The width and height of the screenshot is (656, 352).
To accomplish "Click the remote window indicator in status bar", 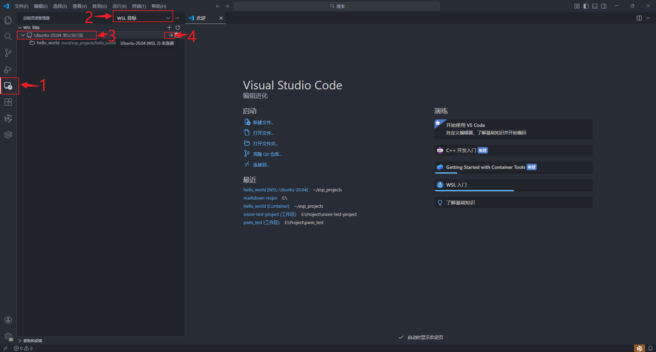I will 5,348.
